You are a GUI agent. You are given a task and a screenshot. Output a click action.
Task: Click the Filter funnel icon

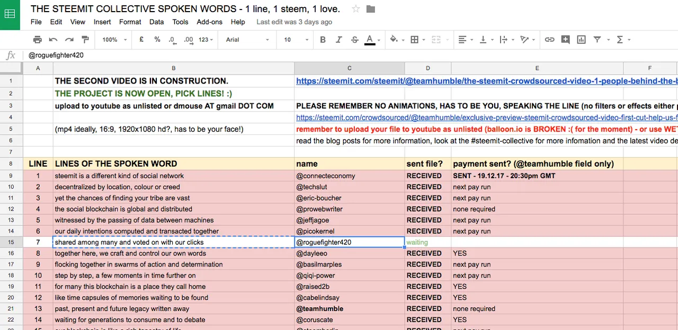(x=597, y=40)
